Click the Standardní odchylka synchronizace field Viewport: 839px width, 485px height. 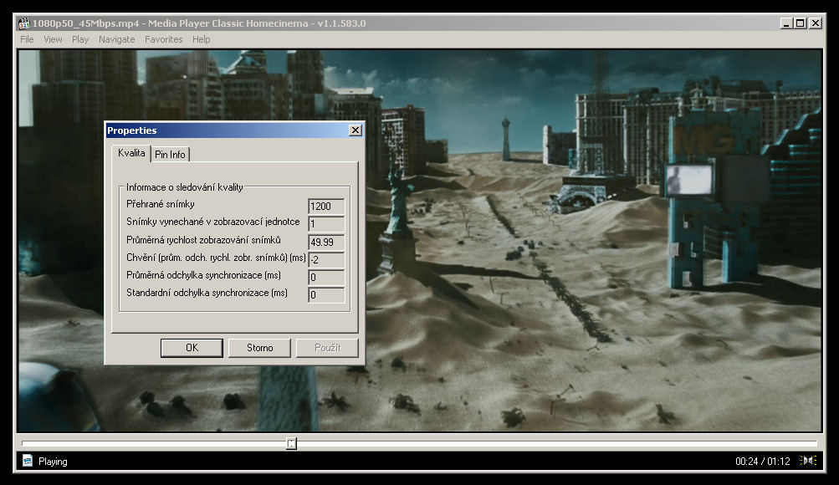(x=326, y=294)
